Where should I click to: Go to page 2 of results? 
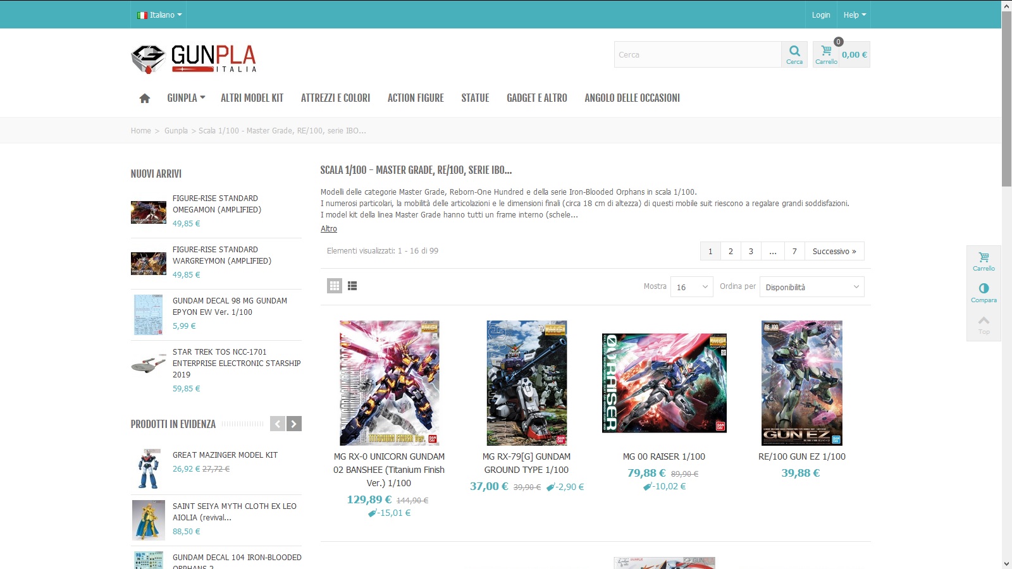(731, 251)
